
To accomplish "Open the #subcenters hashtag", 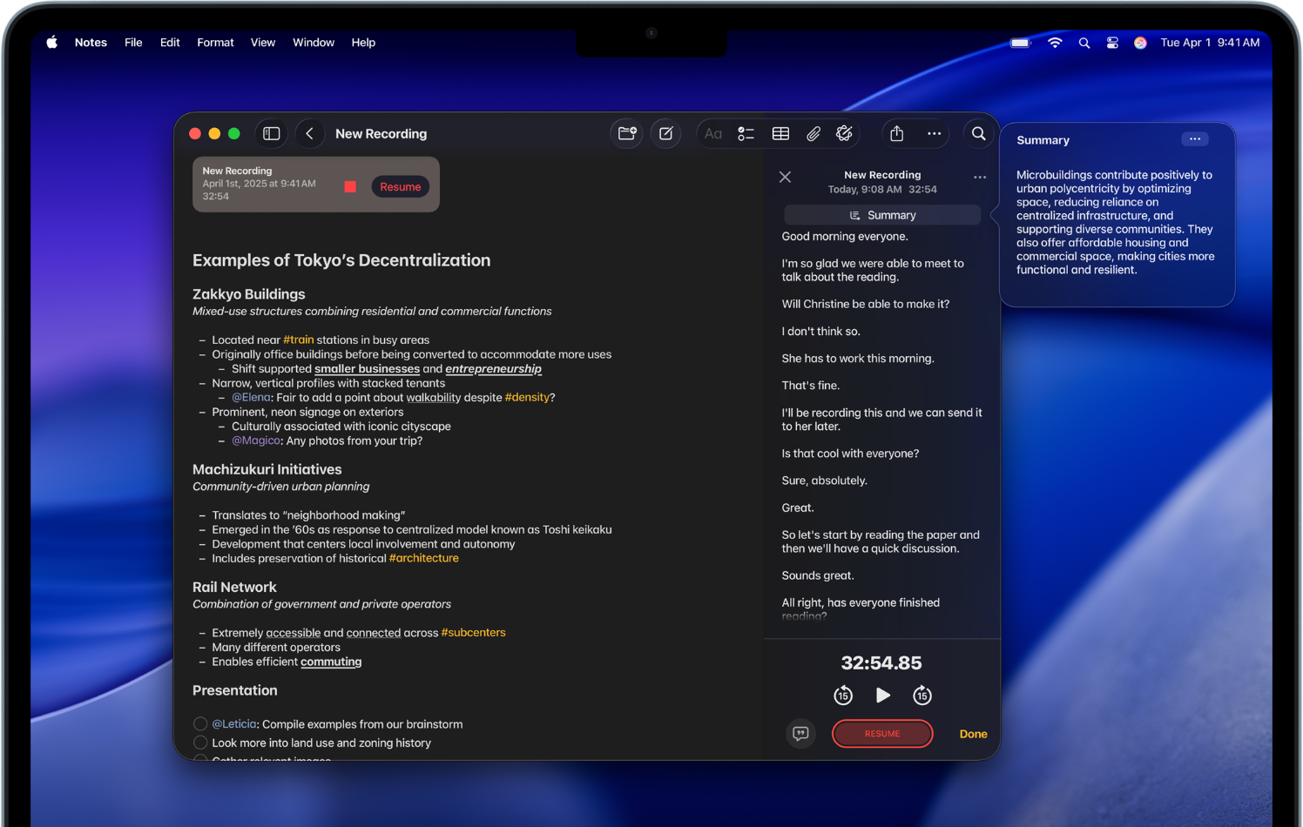I will point(473,632).
